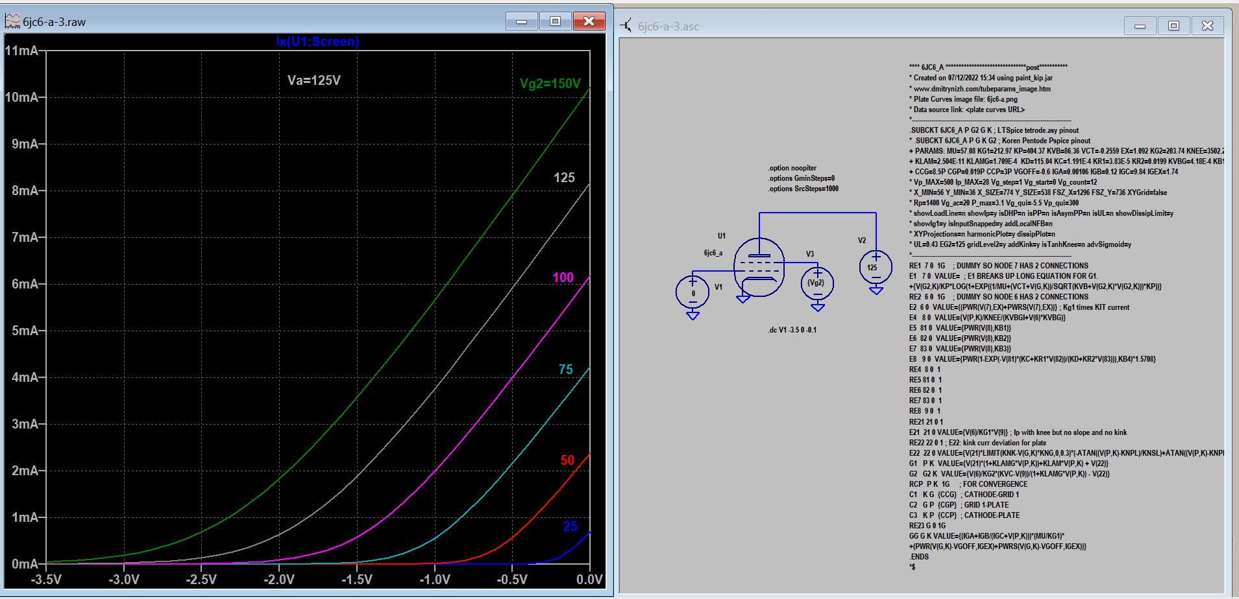
Task: Click the -2.5V horizontal axis label
Action: click(201, 580)
